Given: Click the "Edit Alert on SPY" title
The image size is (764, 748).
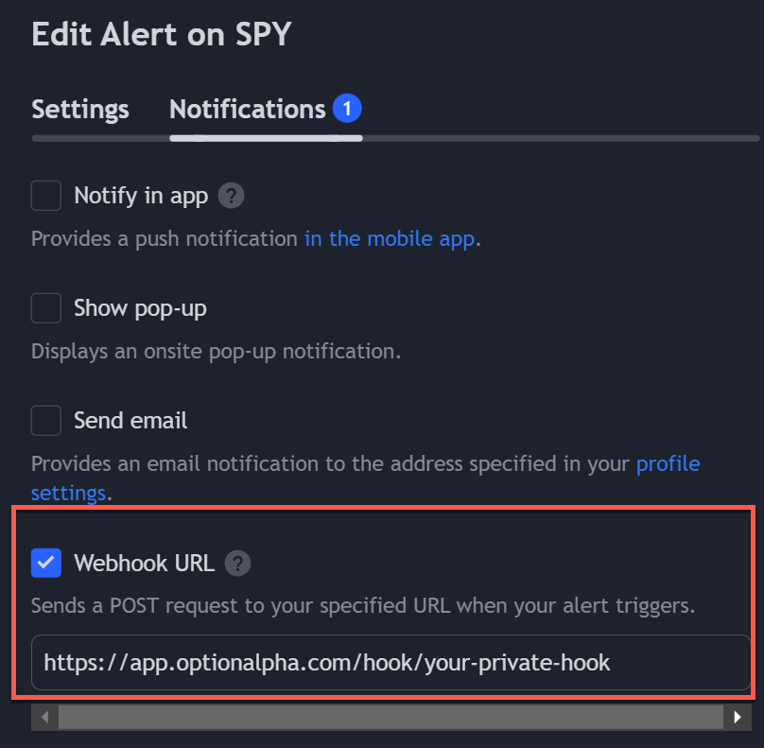Looking at the screenshot, I should [x=161, y=34].
